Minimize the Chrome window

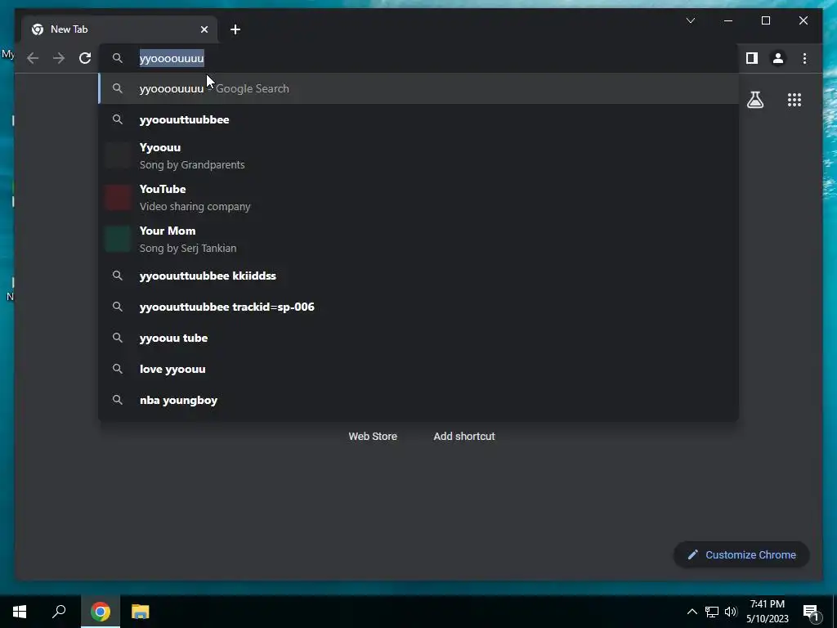point(728,20)
